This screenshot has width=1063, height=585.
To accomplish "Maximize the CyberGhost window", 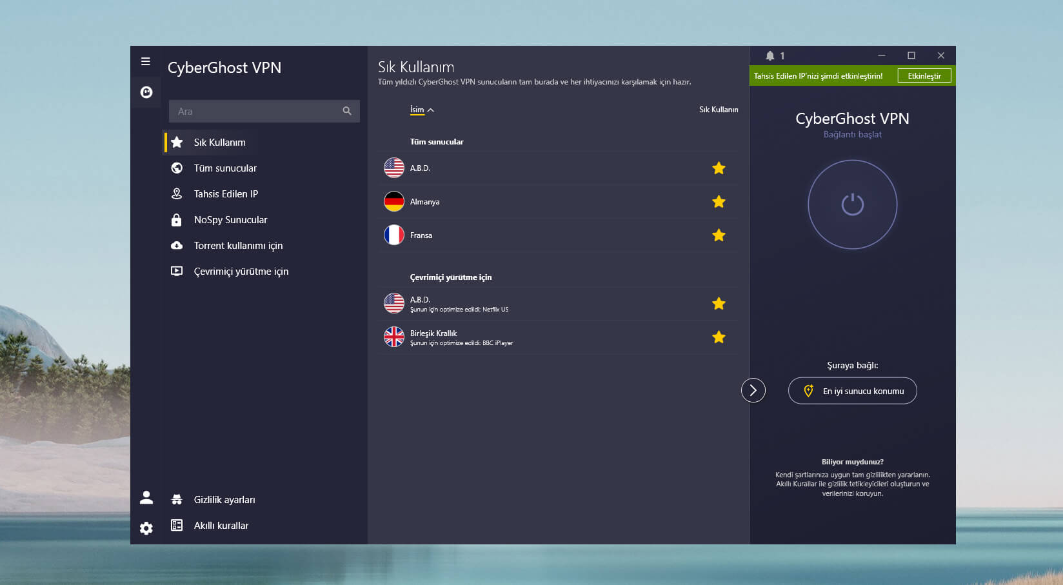I will tap(911, 55).
